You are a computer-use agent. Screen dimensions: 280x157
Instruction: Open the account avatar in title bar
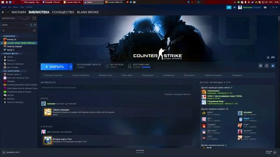pyautogui.click(x=240, y=7)
